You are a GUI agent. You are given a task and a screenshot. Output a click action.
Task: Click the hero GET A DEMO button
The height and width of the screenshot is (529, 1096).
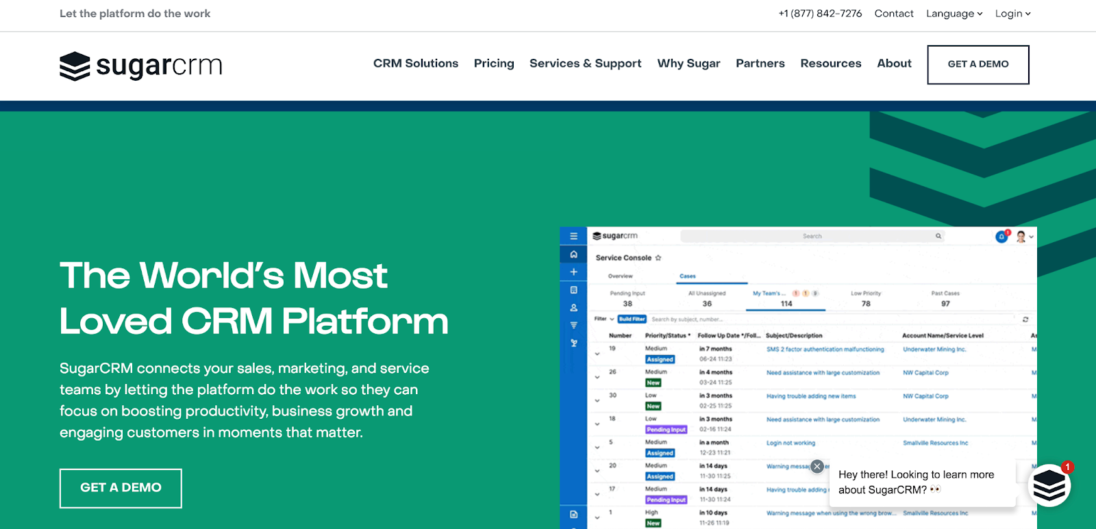pyautogui.click(x=121, y=488)
